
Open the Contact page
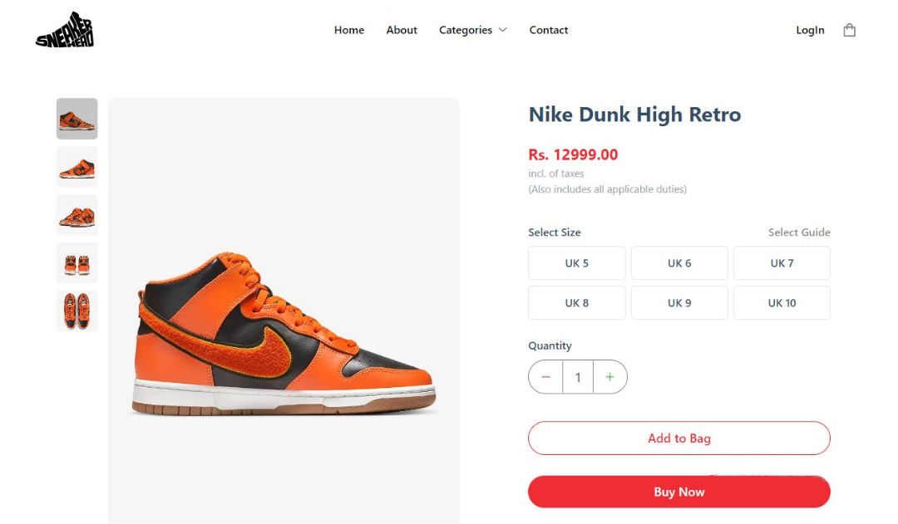coord(548,30)
